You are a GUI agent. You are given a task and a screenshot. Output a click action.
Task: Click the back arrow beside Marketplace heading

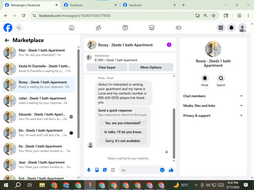(x=7, y=40)
